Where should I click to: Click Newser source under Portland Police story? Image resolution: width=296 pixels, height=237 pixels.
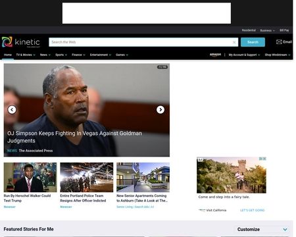coord(66,207)
